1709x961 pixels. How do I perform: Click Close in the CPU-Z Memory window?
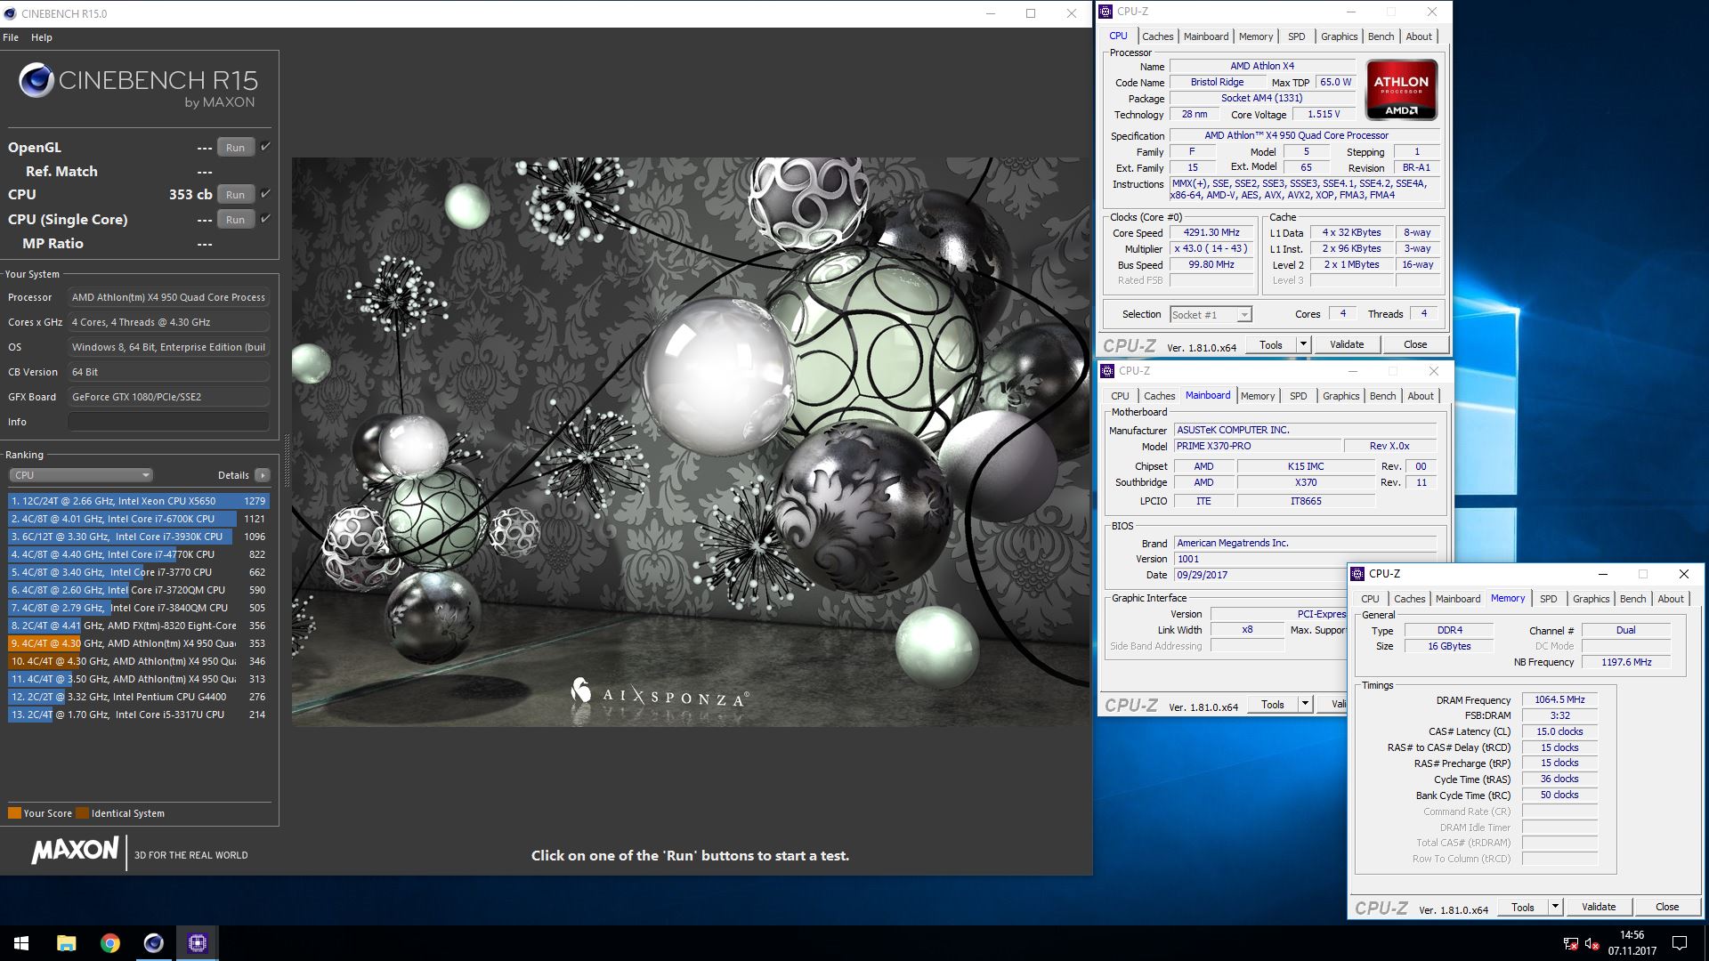click(1666, 907)
